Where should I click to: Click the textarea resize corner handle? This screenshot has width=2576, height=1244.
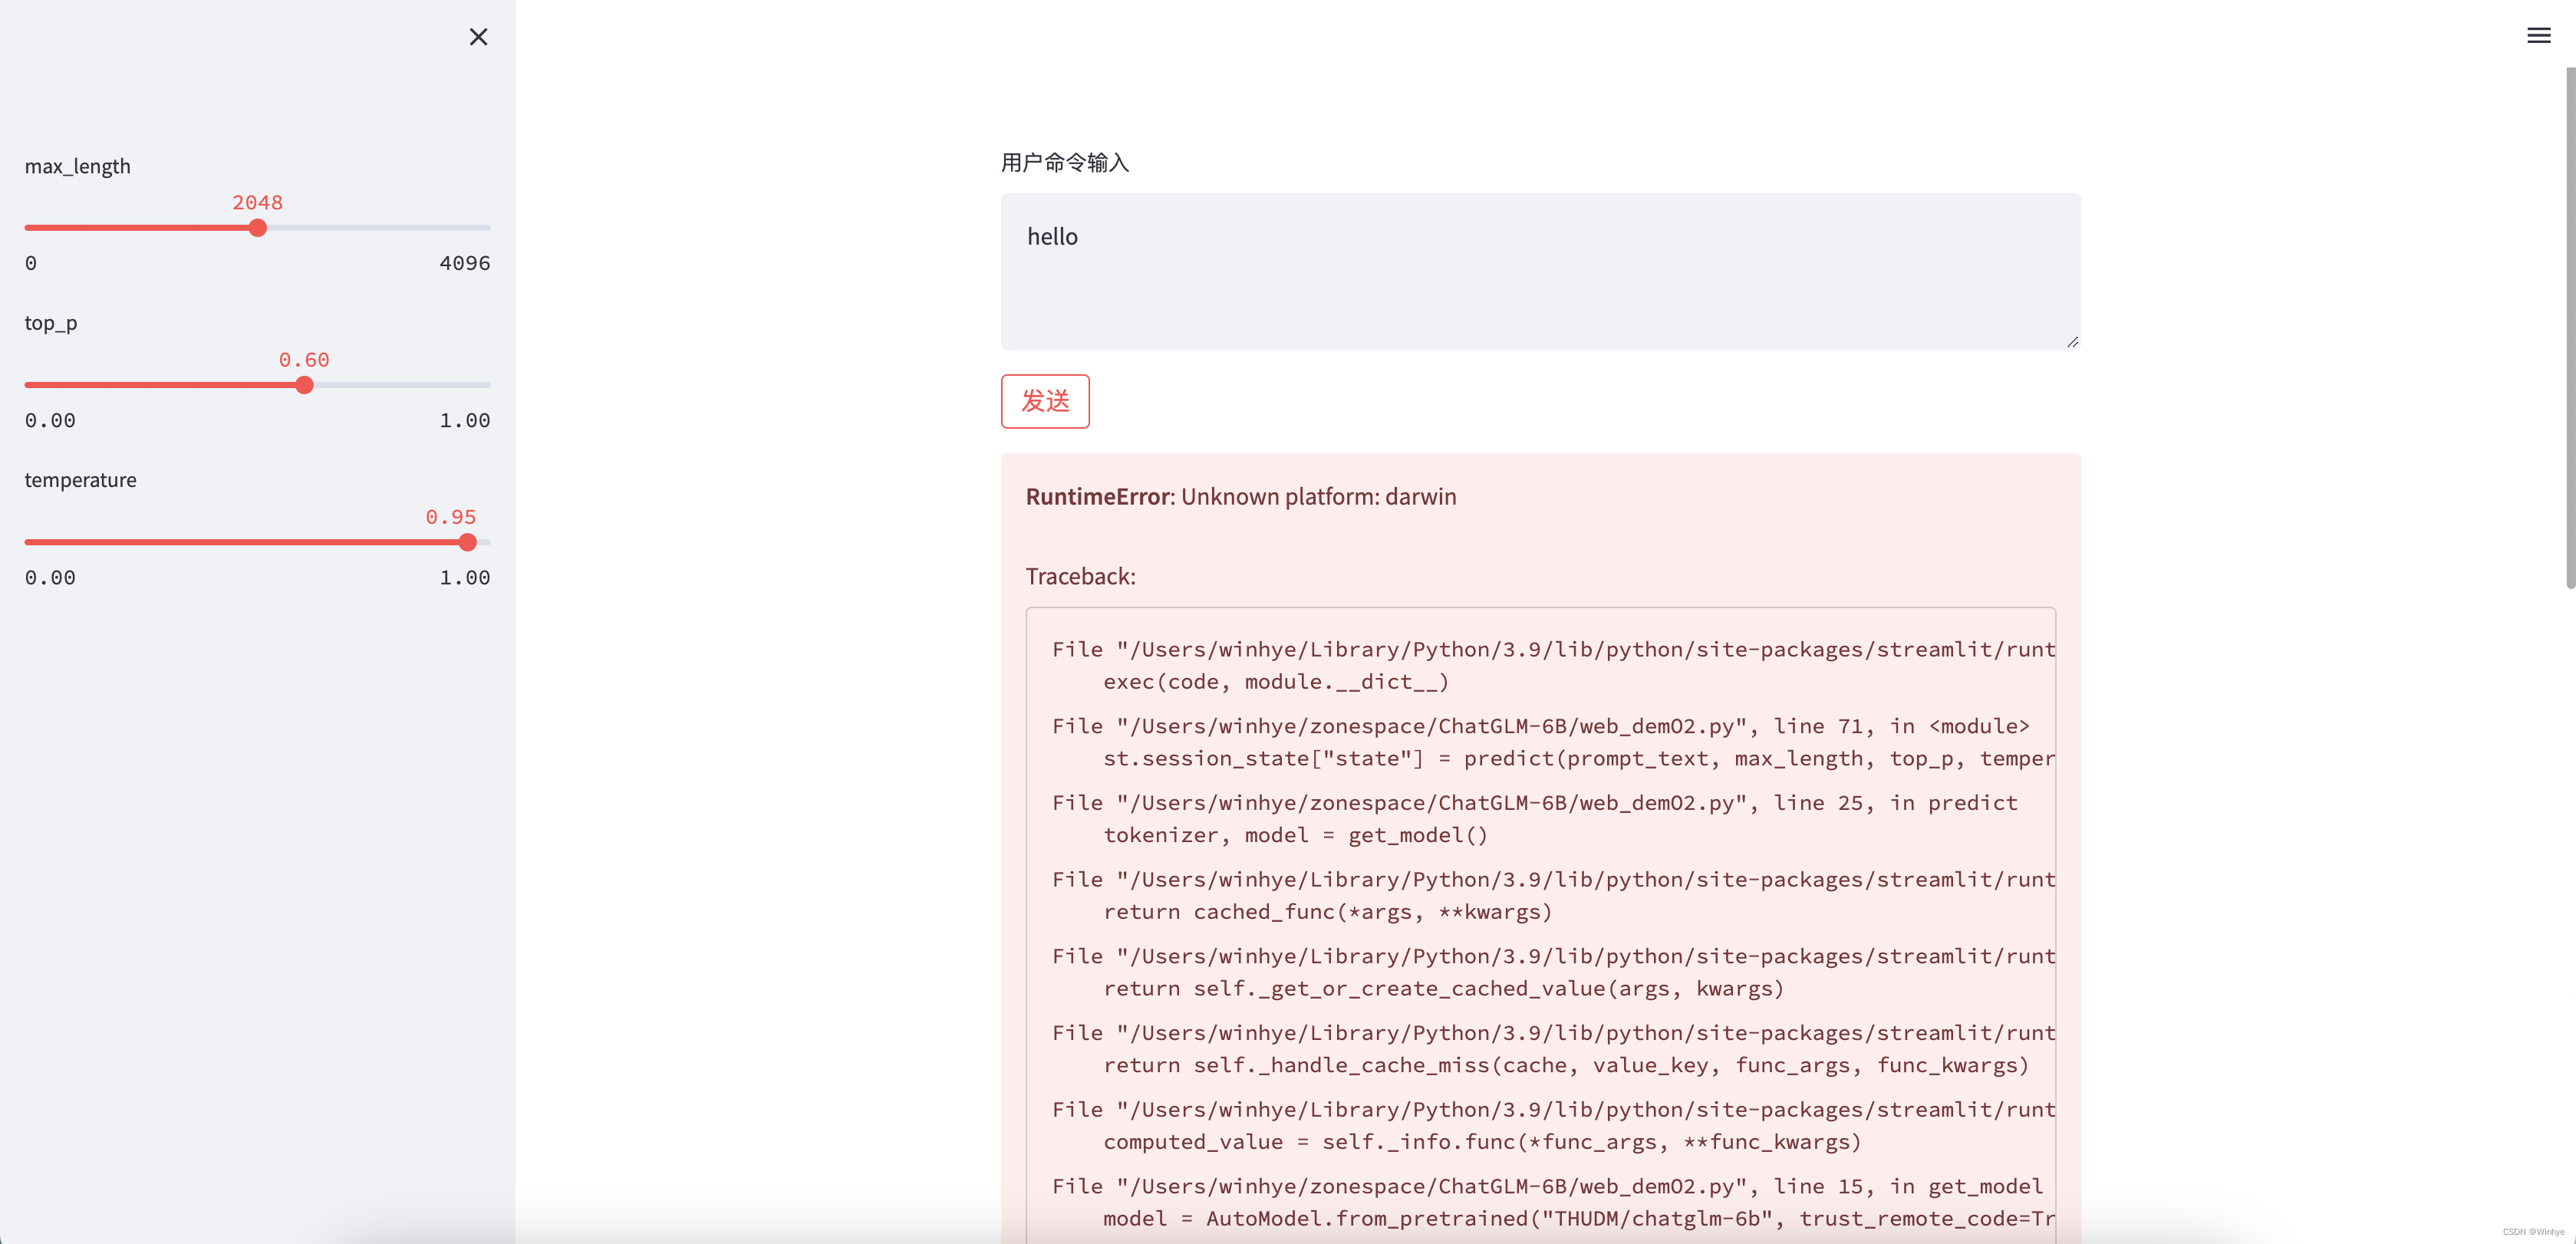tap(2072, 341)
